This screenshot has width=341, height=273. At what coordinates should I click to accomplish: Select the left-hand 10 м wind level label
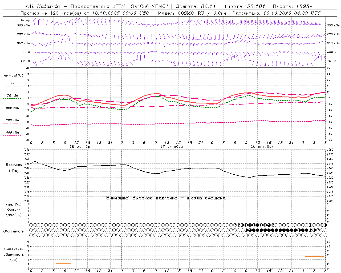[x=25, y=61]
